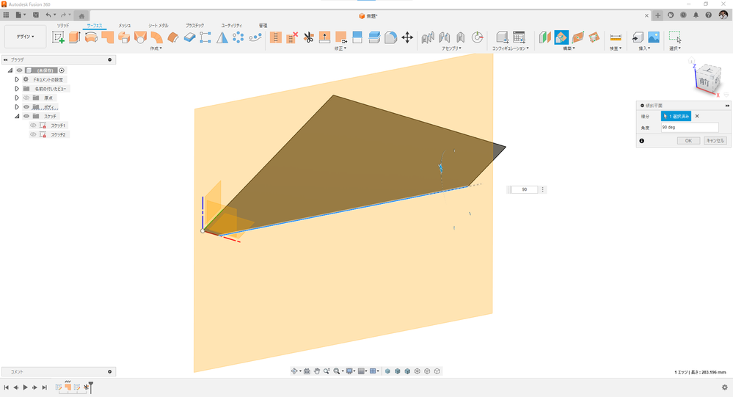Collapse the root component tree
The height and width of the screenshot is (397, 733).
pyautogui.click(x=10, y=70)
